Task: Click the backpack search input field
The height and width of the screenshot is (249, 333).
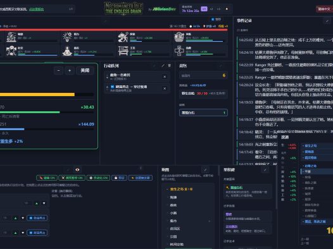Action: pyautogui.click(x=203, y=75)
